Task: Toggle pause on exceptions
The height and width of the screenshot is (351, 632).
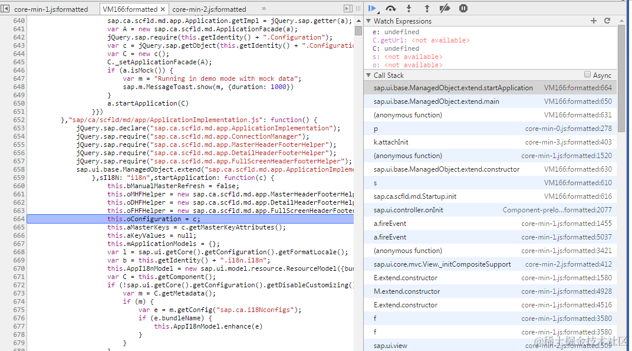Action: [463, 8]
